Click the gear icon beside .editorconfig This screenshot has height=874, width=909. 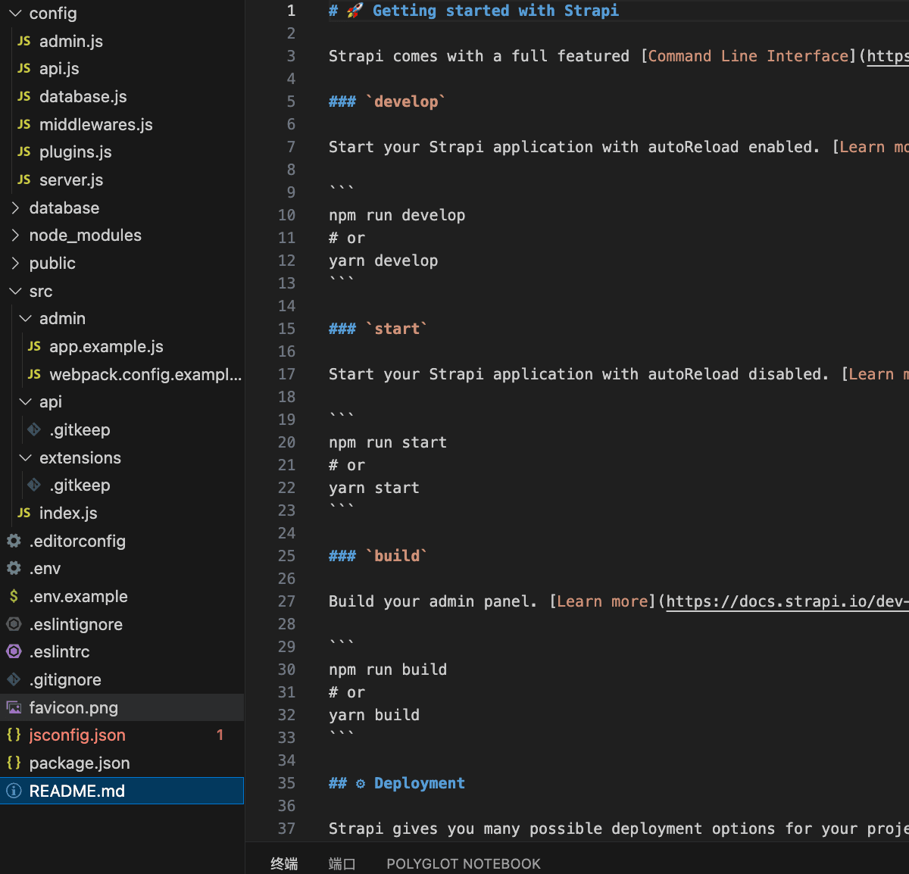click(x=14, y=541)
